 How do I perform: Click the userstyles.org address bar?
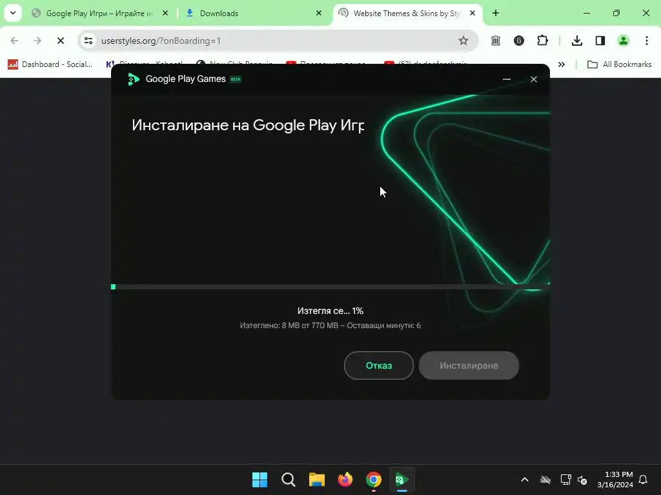pos(278,41)
